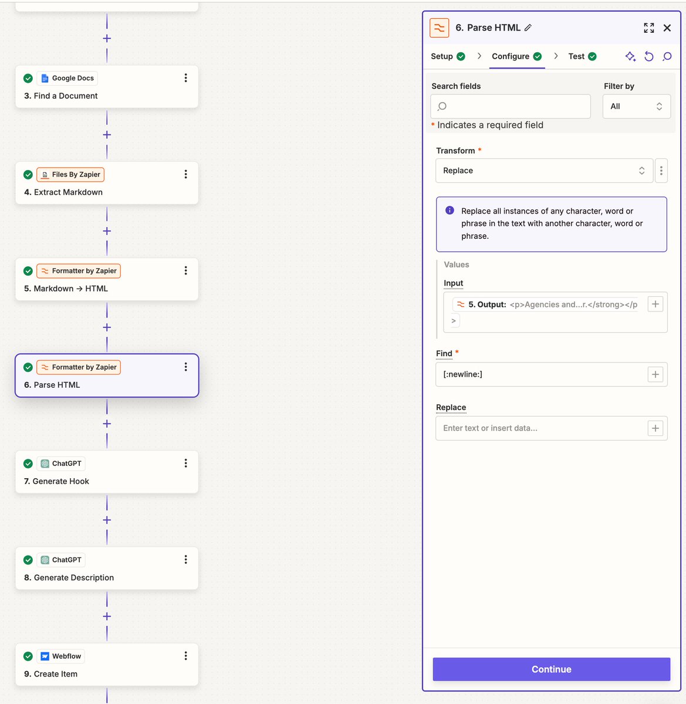This screenshot has width=686, height=704.
Task: Click the Google Docs app badge
Action: click(67, 78)
